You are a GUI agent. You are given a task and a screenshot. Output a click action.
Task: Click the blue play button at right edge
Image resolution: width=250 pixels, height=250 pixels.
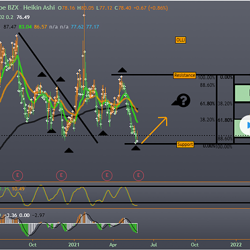coord(246,125)
